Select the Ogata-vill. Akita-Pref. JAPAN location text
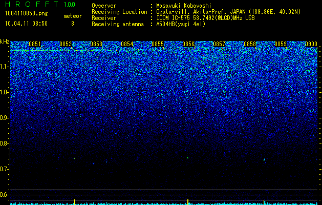The width and height of the screenshot is (322, 205). tap(228, 12)
